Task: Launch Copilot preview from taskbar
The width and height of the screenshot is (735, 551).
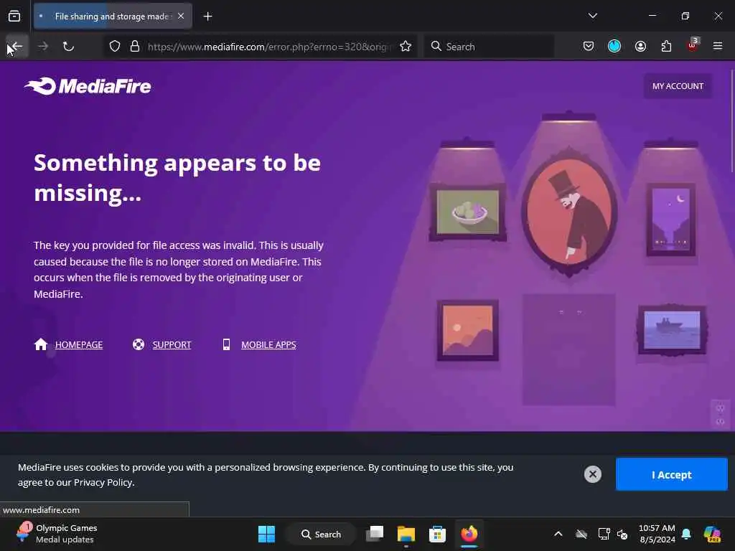Action: [711, 534]
